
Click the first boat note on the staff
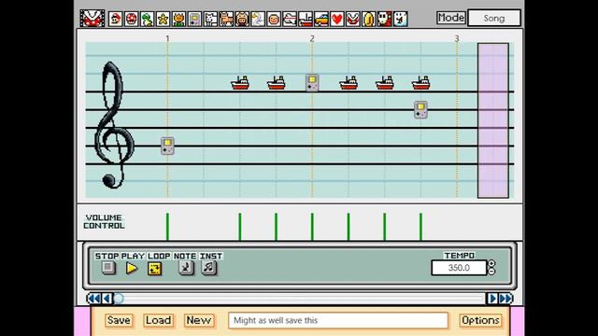click(x=240, y=83)
